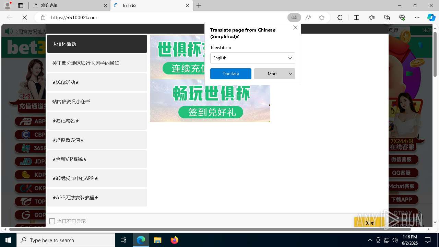Screen dimensions: 439x247
Task: Open the Collections icon
Action: 387,17
